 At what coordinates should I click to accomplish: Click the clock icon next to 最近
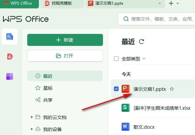click(38, 76)
